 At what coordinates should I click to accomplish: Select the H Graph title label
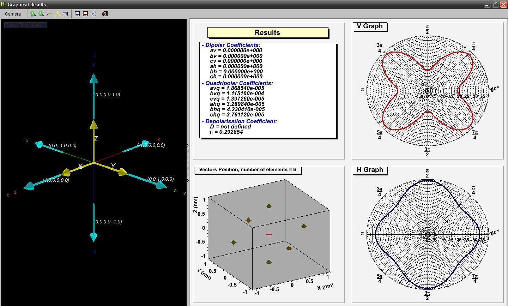(370, 170)
